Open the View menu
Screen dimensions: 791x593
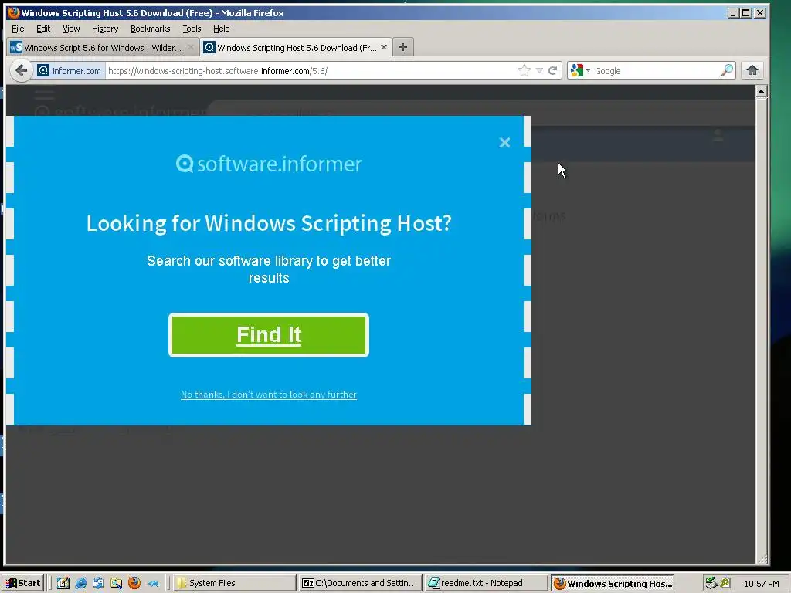point(71,29)
